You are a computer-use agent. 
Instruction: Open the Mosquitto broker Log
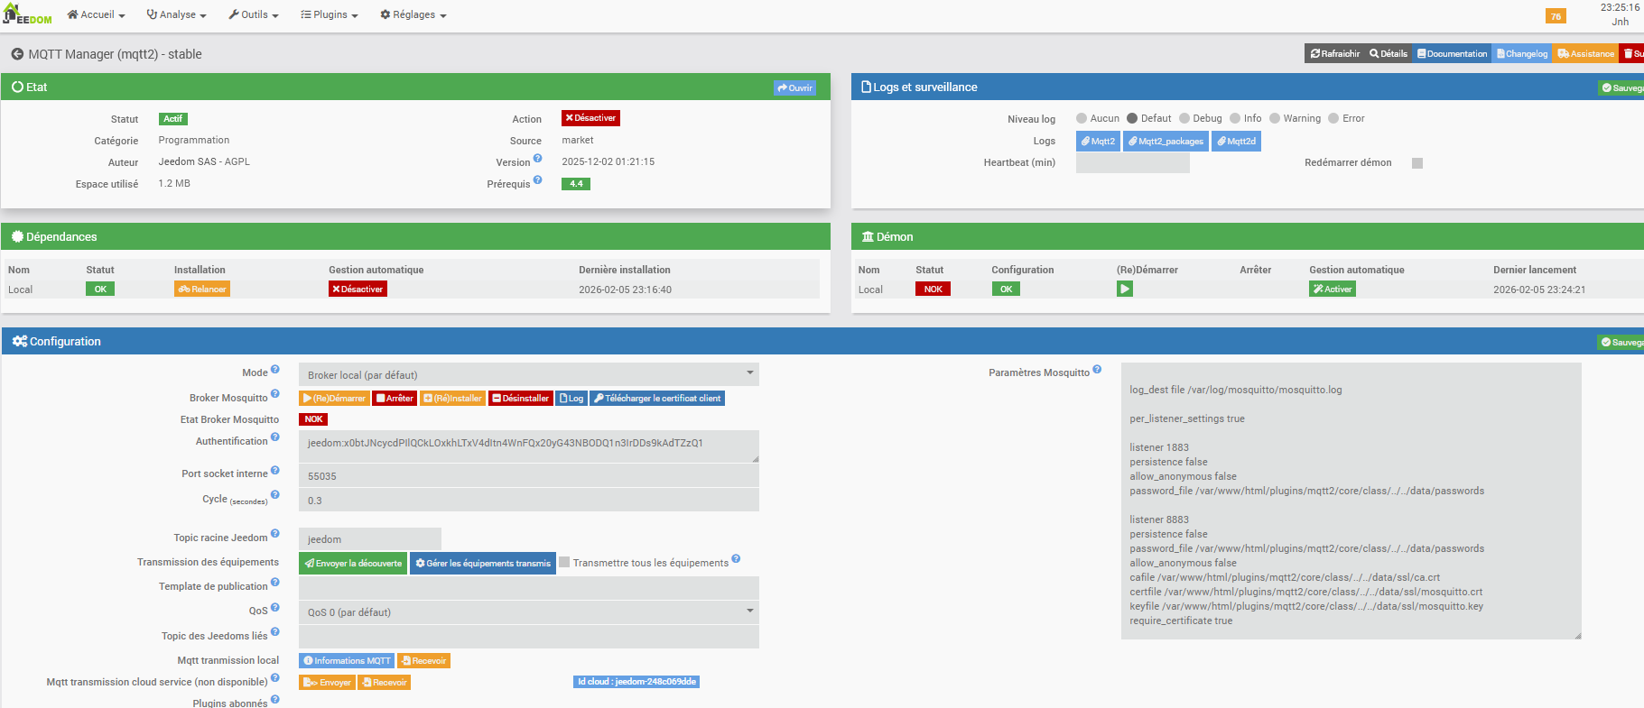pos(571,399)
